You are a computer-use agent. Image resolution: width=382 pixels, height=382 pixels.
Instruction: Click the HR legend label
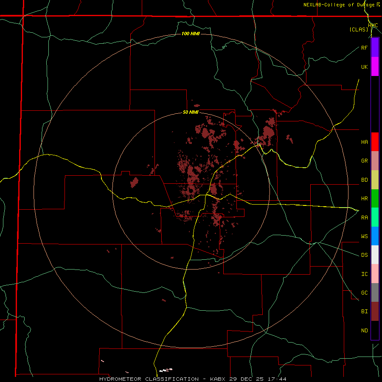pyautogui.click(x=365, y=199)
